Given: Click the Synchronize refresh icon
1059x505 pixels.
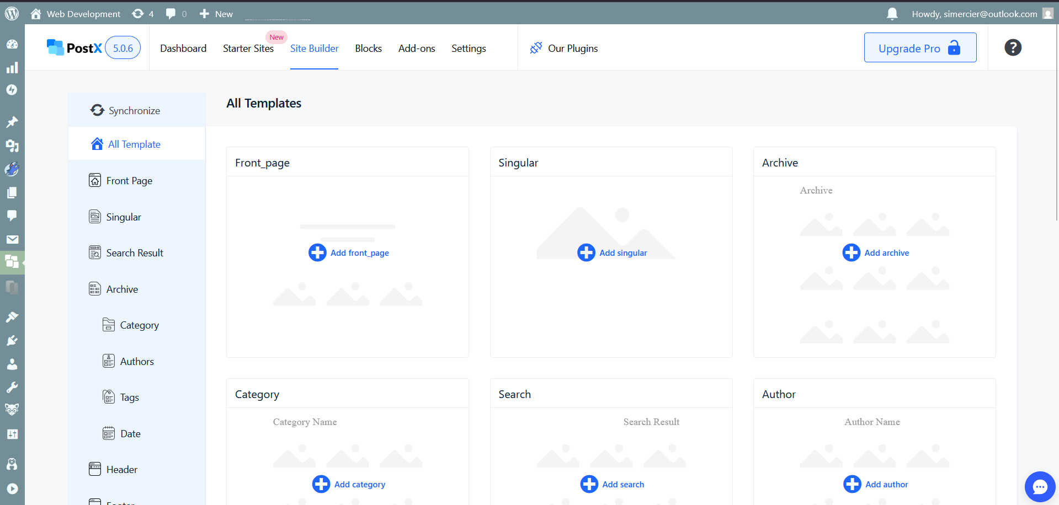Looking at the screenshot, I should [98, 111].
